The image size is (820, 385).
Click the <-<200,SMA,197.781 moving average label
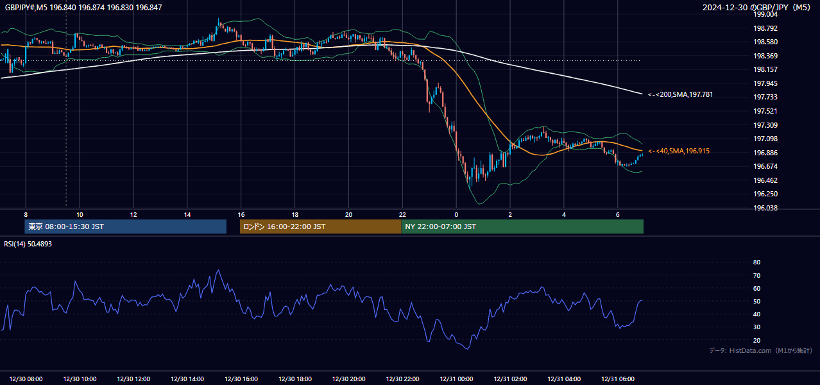(x=681, y=95)
